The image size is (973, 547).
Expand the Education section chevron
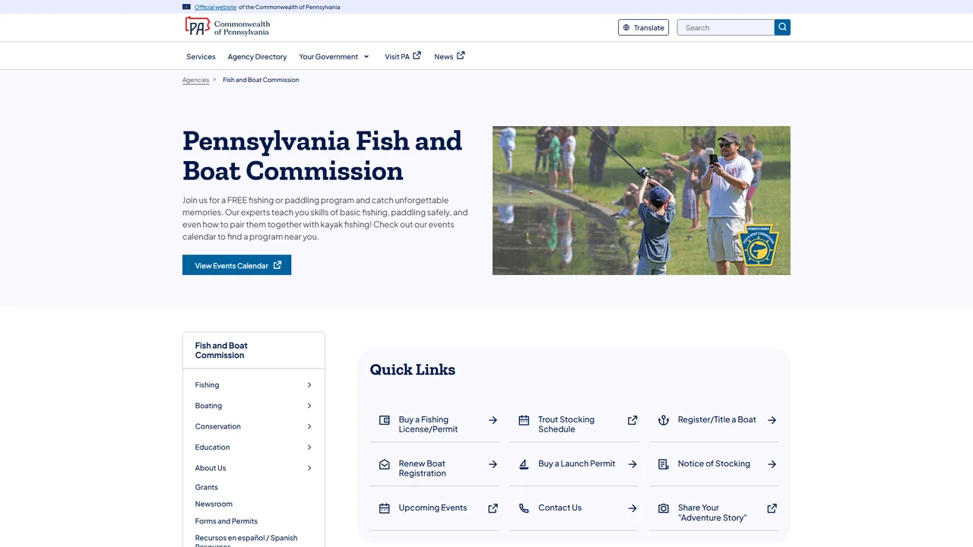coord(309,447)
